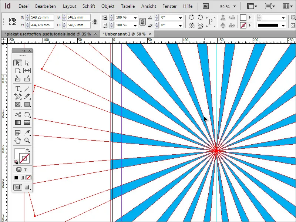Screen dimensions: 296x222
Task: Select the Rectangle tool
Action: (x=27, y=104)
